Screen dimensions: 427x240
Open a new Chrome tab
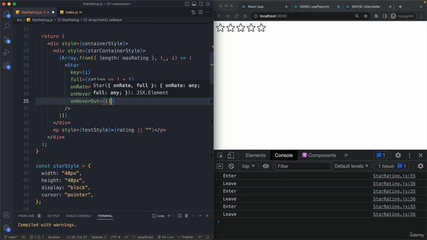click(x=400, y=7)
